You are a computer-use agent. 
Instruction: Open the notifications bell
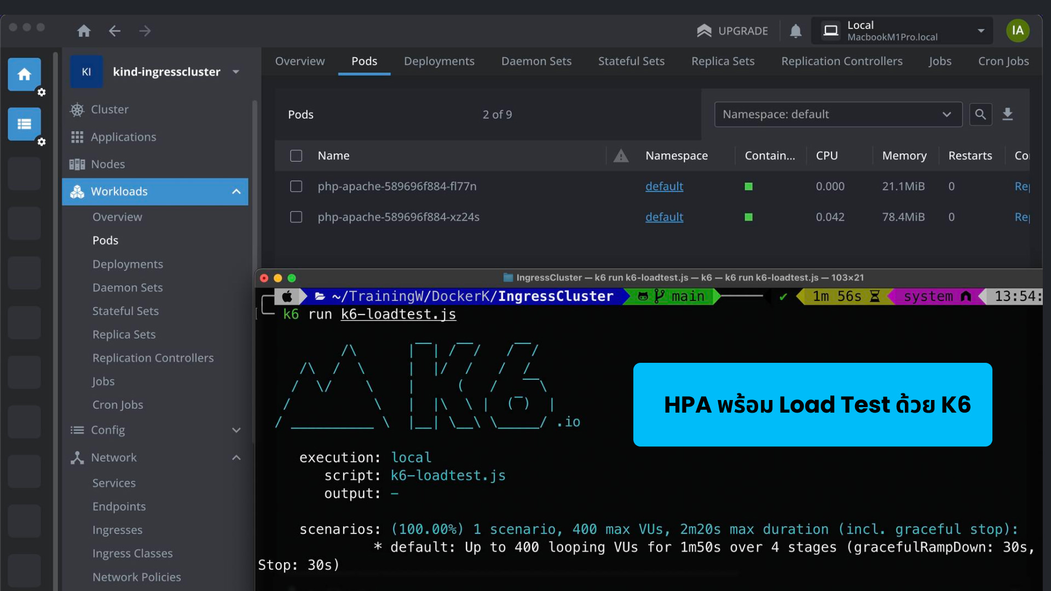[795, 31]
